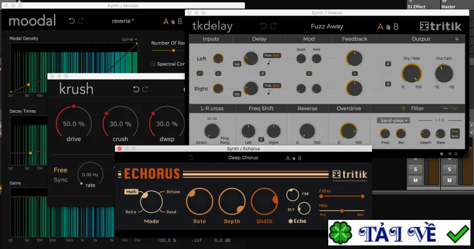Click the copy A to B icon in tkdelay
This screenshot has height=249, width=474.
[x=388, y=27]
